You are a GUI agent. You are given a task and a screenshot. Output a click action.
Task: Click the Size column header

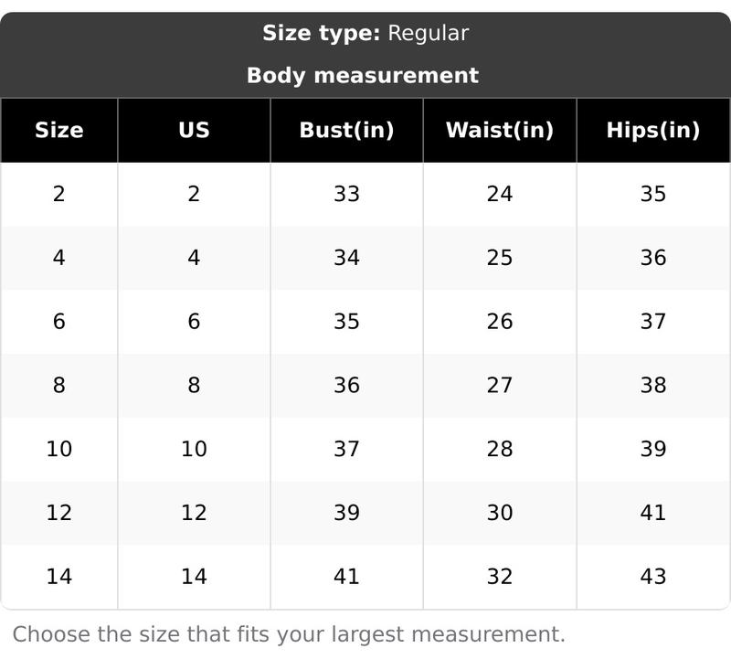pos(59,130)
